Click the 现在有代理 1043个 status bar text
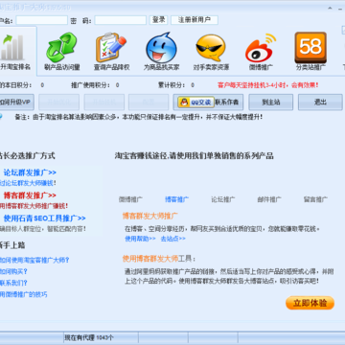The image size is (345, 345). (x=89, y=337)
